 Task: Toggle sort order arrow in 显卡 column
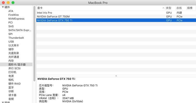pyautogui.click(x=163, y=8)
